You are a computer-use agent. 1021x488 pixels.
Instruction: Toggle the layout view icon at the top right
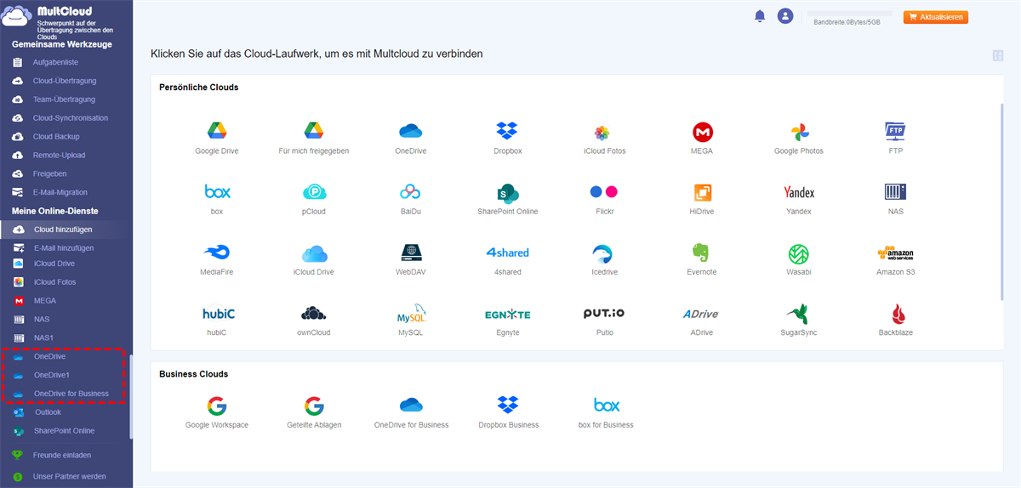998,56
